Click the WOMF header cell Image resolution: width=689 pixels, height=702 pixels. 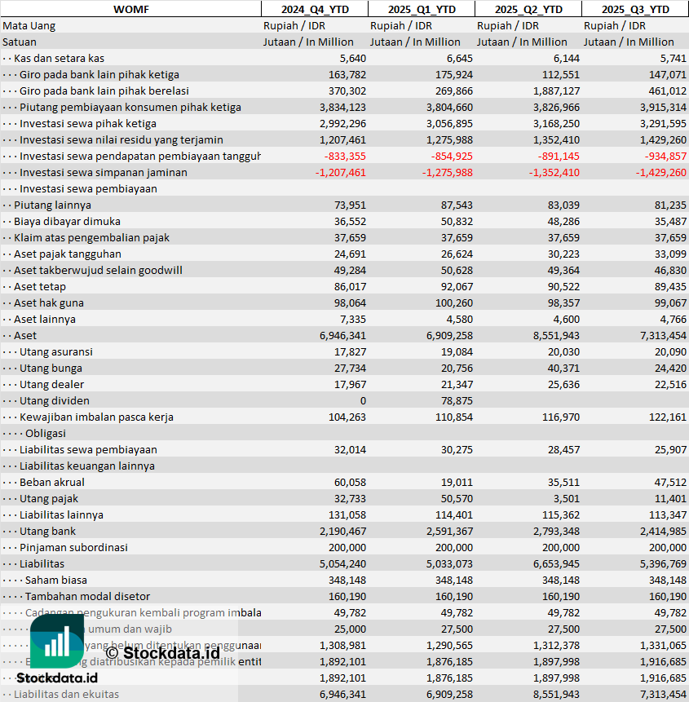[x=130, y=10]
